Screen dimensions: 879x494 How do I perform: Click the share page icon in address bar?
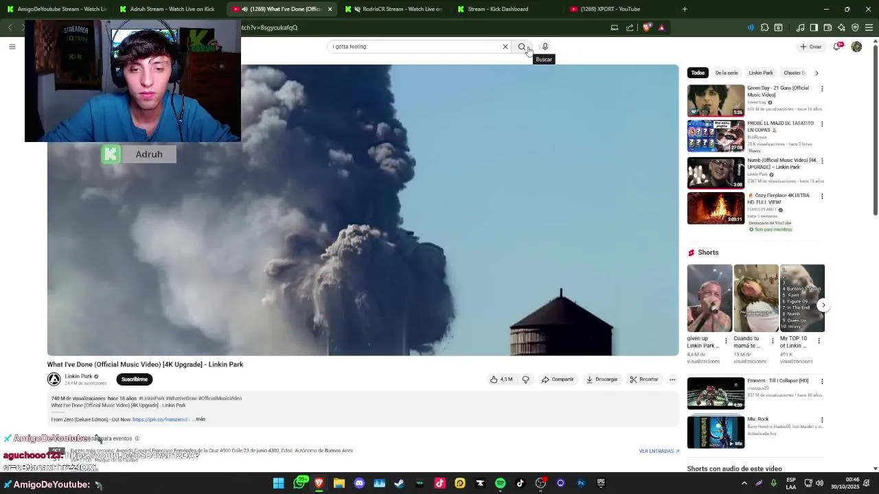630,27
